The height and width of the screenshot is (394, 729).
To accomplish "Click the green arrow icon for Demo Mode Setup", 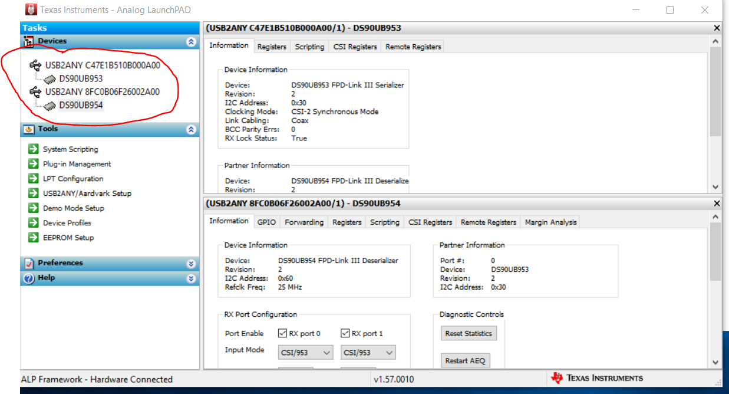I will [x=33, y=208].
